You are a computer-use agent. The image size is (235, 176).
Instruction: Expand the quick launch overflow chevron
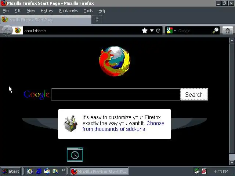64,170
